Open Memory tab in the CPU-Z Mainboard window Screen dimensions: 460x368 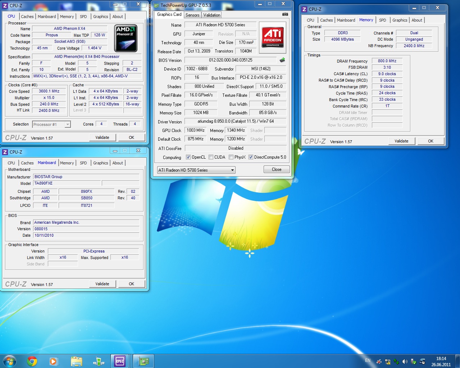[67, 163]
